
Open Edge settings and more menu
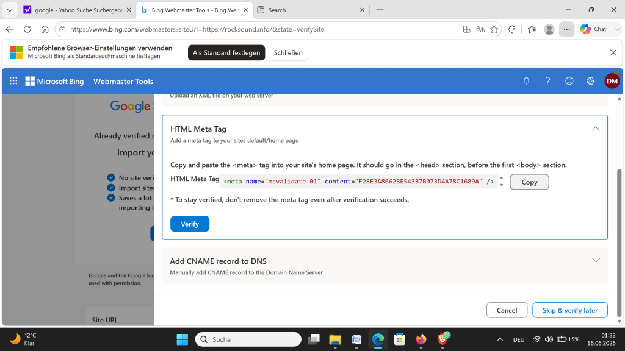566,29
